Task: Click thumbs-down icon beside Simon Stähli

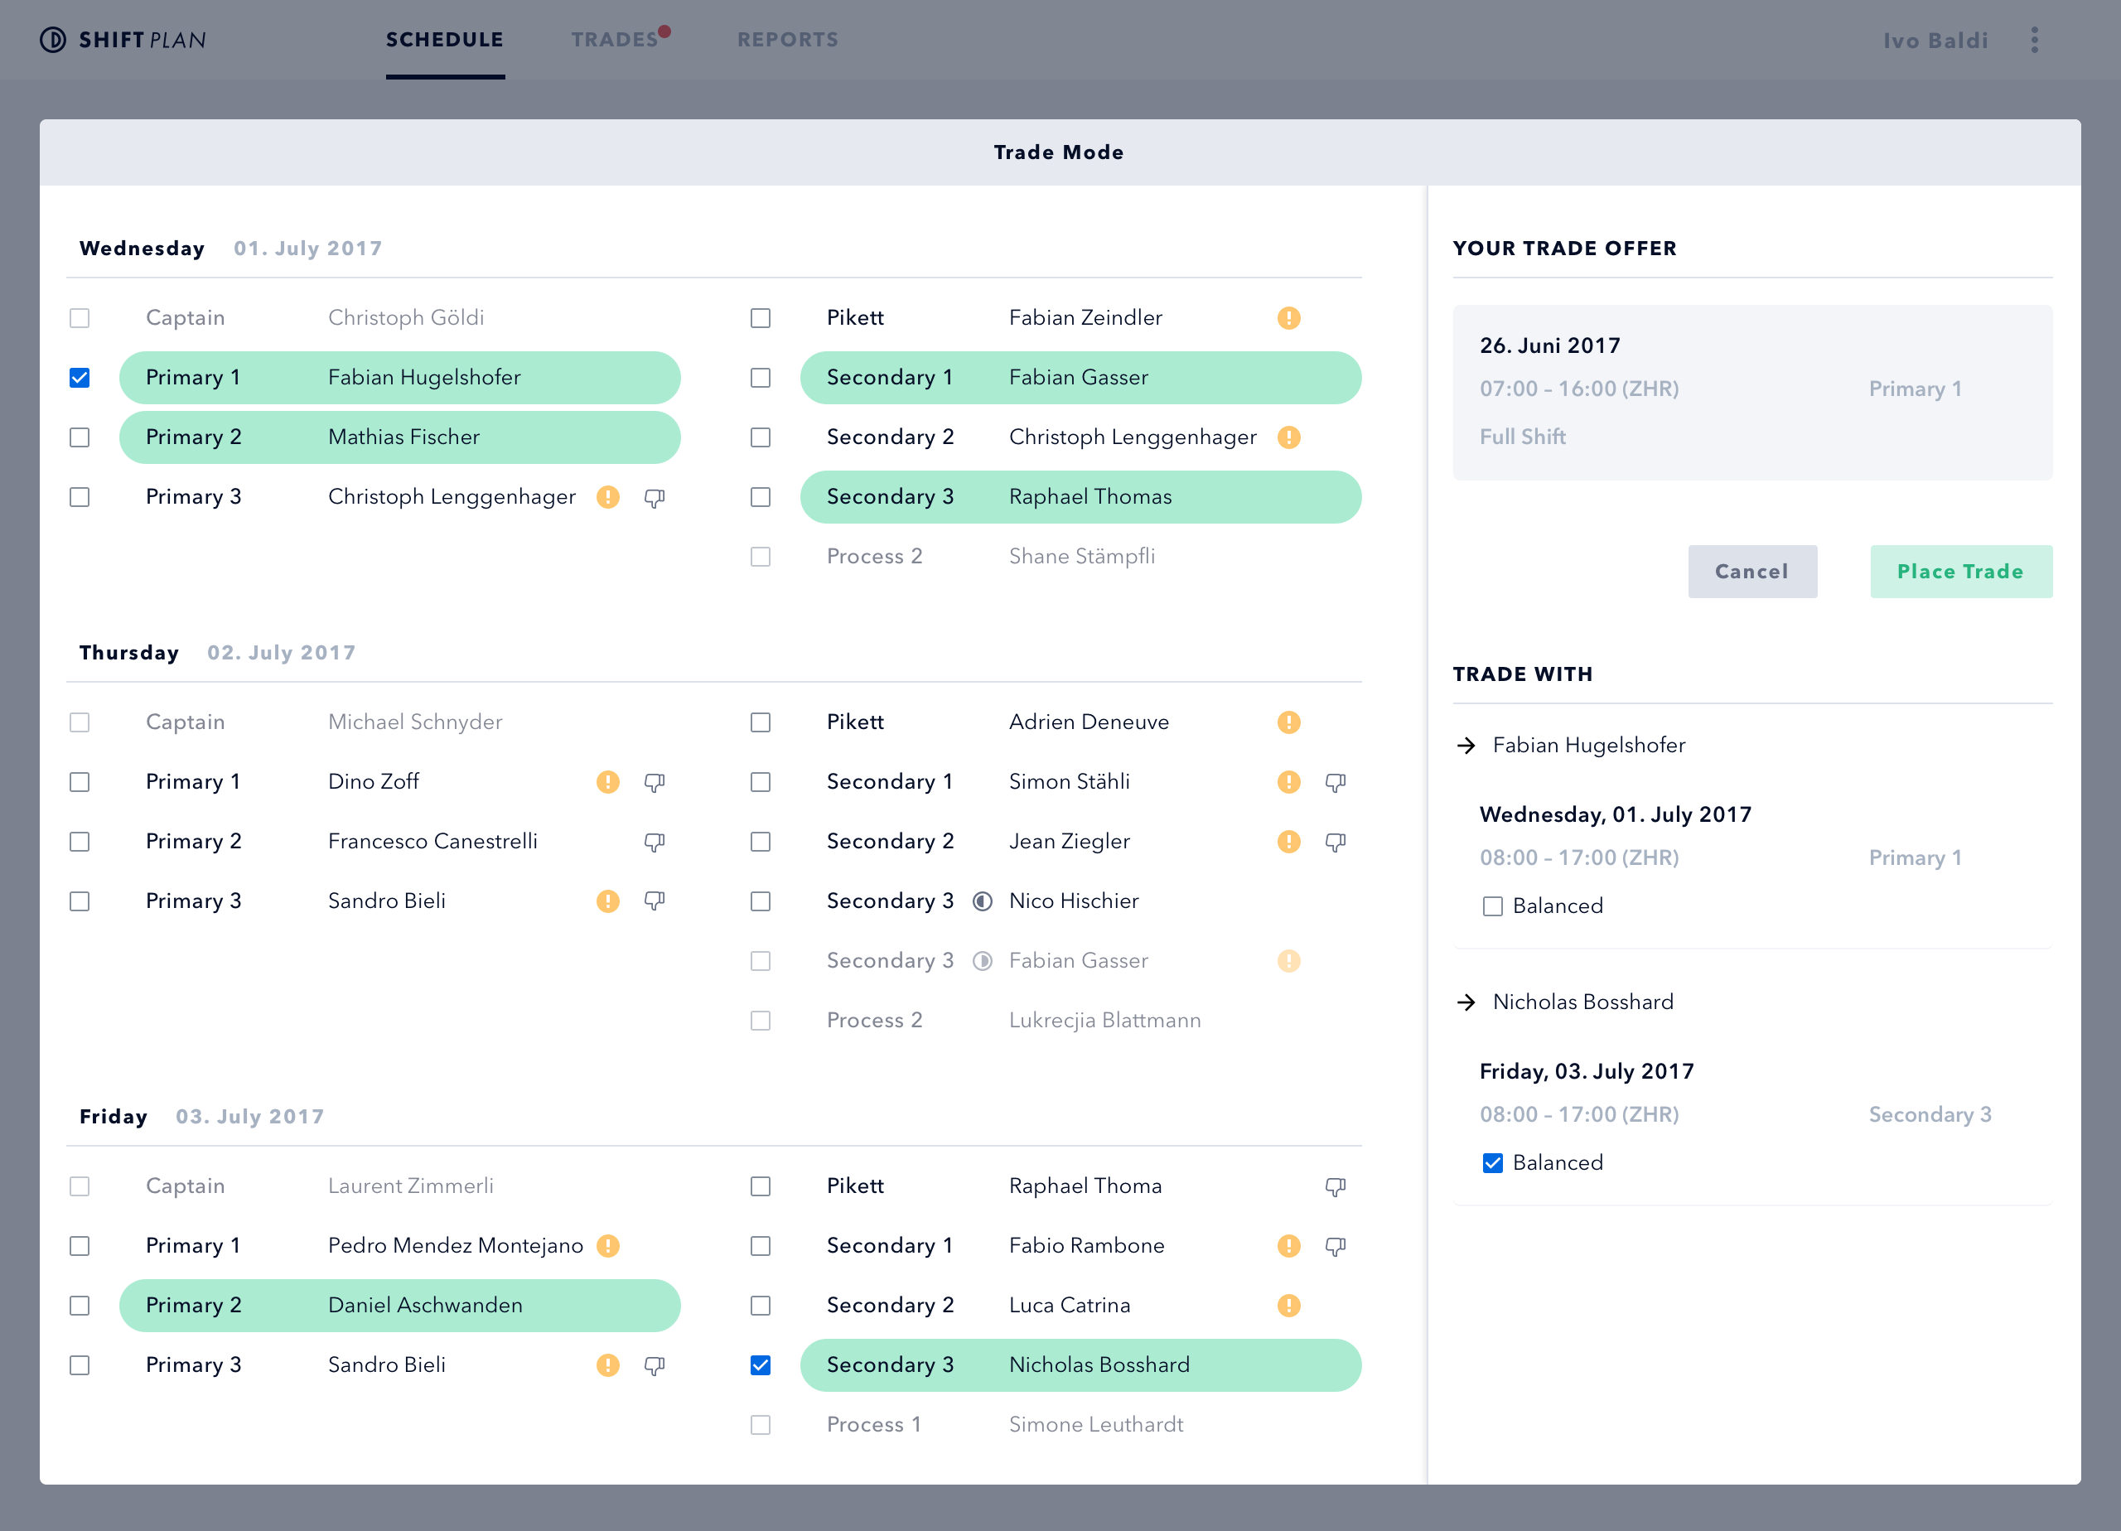Action: click(1336, 783)
